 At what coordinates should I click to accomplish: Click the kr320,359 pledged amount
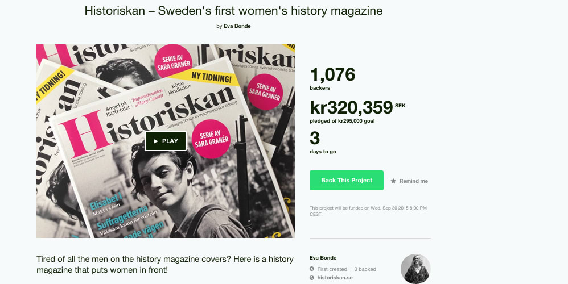coord(351,107)
